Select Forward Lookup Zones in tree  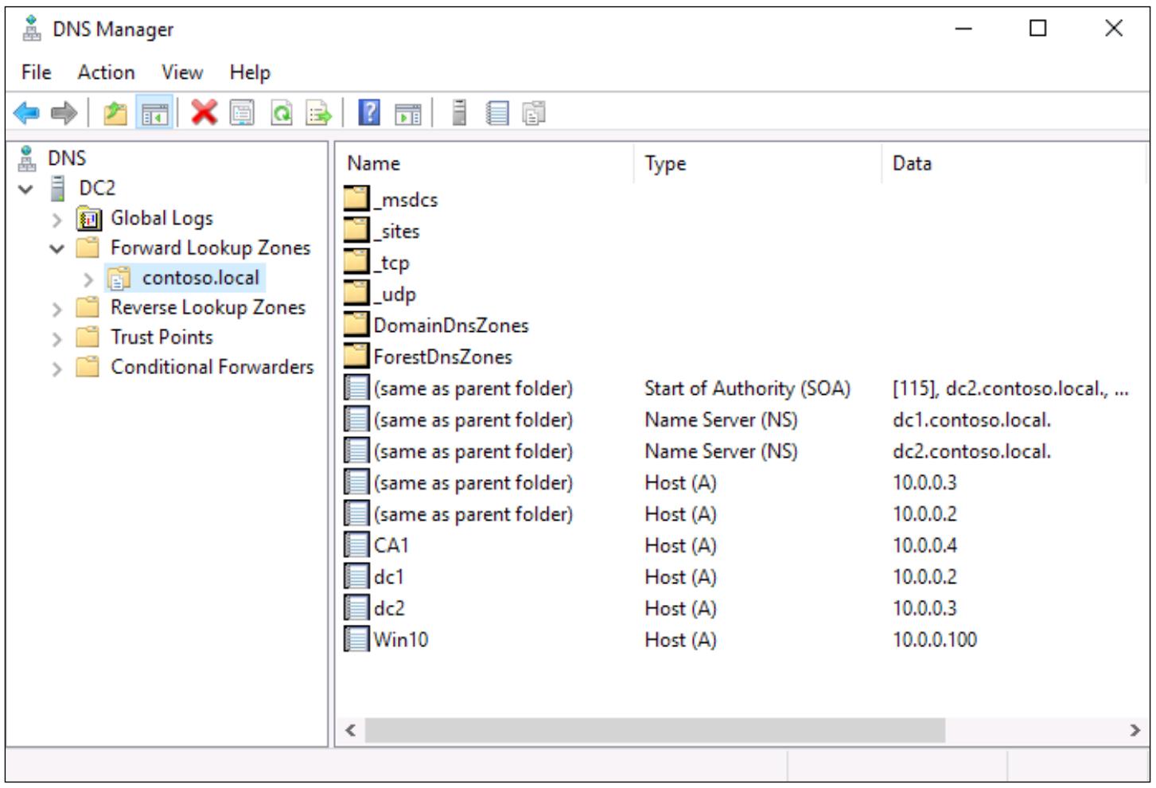tap(210, 248)
